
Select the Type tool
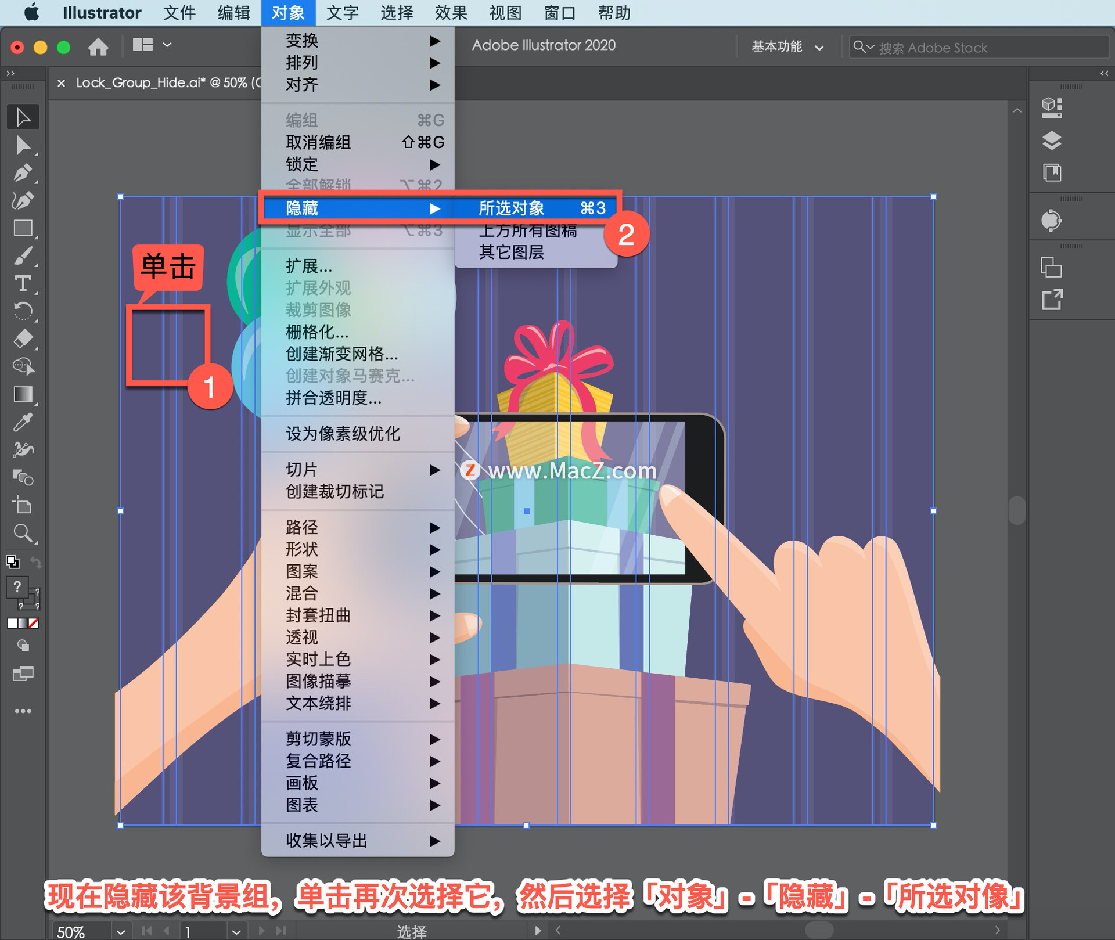pos(23,284)
